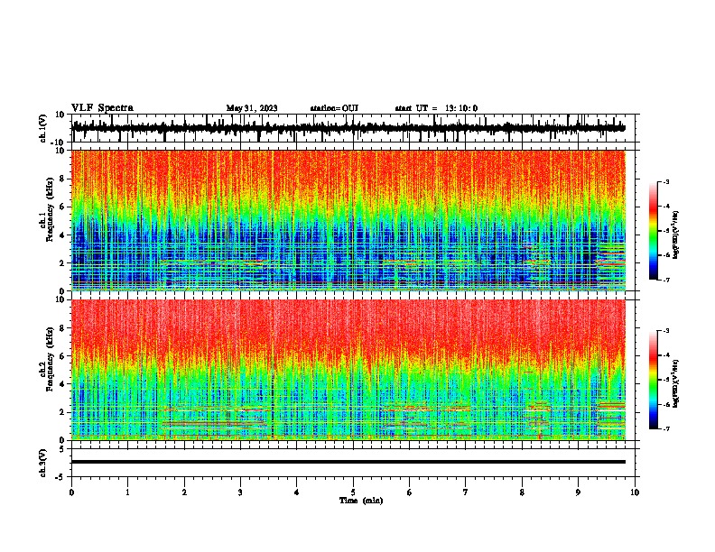Click the time axis tick label "10"
This screenshot has width=715, height=552.
click(635, 492)
